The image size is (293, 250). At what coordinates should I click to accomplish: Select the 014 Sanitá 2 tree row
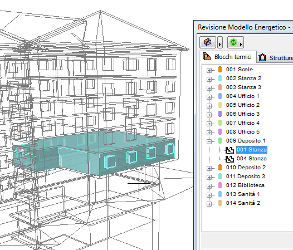point(243,203)
